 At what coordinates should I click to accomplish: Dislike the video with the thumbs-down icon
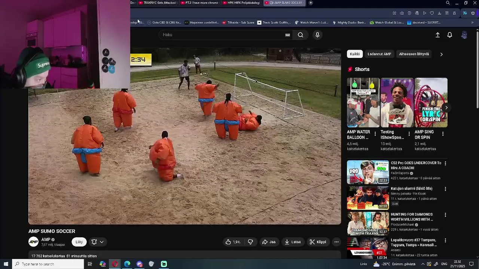point(250,242)
